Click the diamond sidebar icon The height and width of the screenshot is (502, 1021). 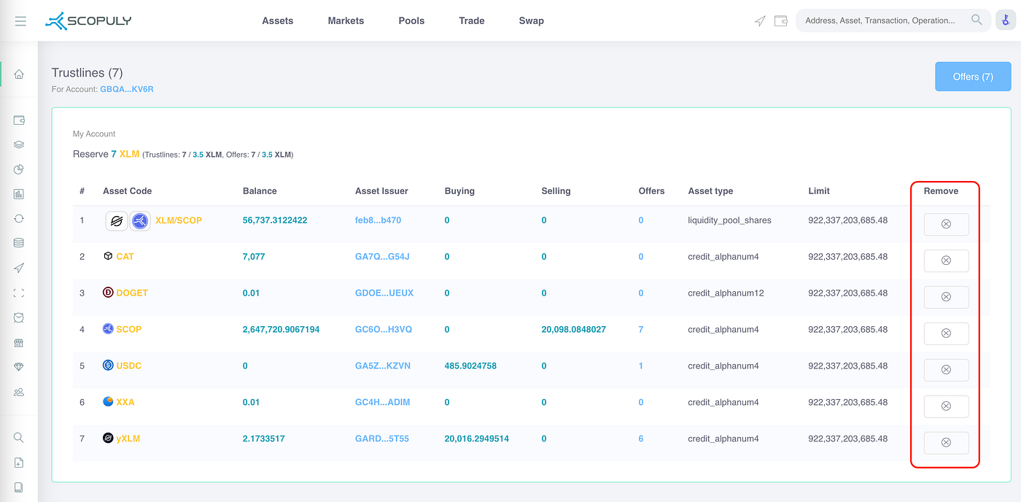[x=19, y=367]
